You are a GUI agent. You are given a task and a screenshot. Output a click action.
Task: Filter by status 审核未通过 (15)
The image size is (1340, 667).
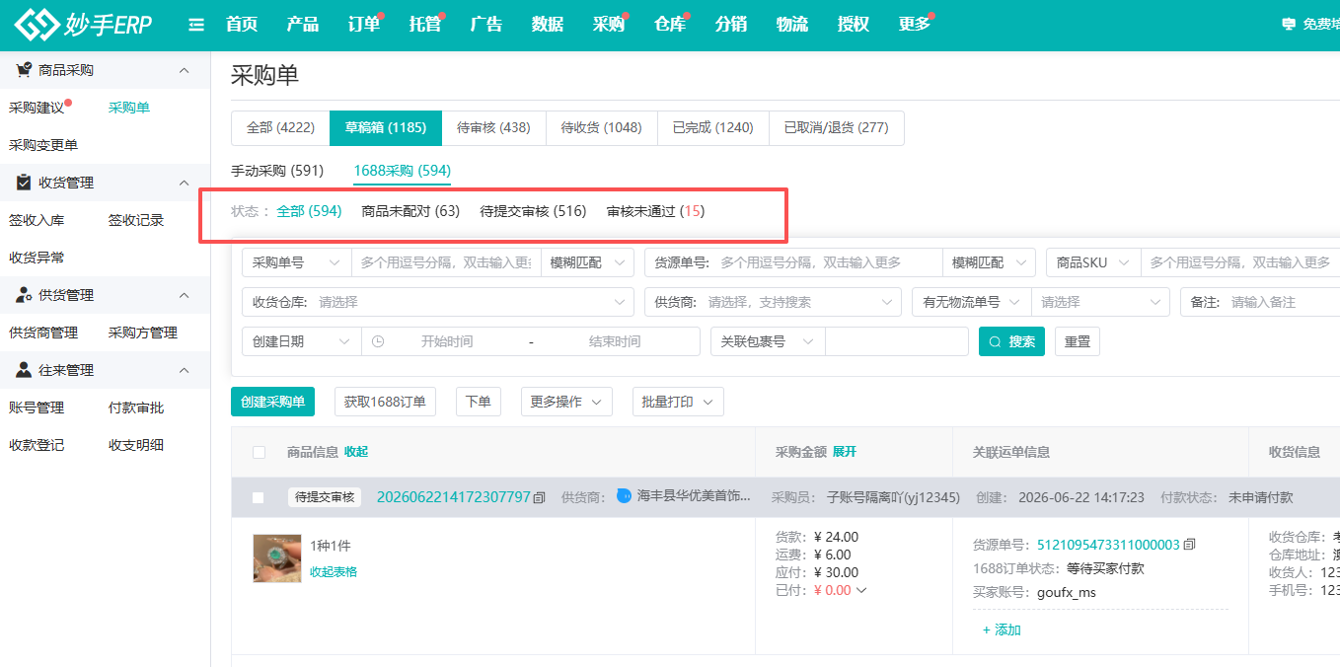[x=655, y=211]
